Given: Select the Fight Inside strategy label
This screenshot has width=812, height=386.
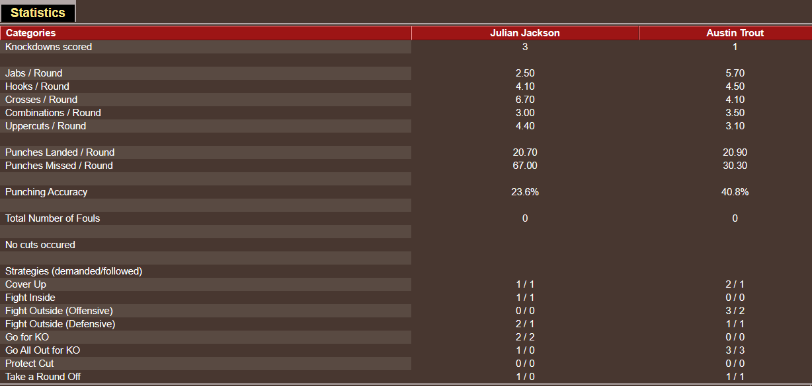Looking at the screenshot, I should pyautogui.click(x=30, y=298).
